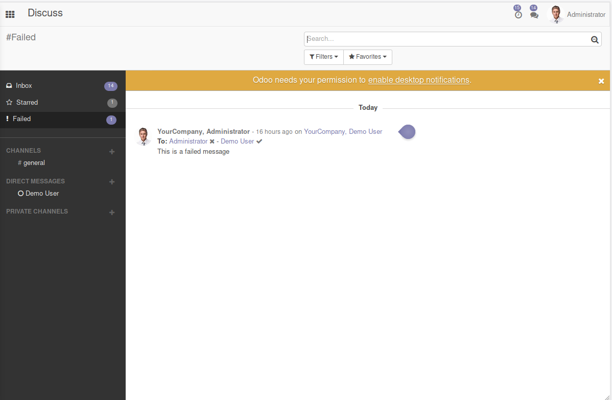This screenshot has width=612, height=400.
Task: Open the Administrator user menu
Action: [576, 14]
